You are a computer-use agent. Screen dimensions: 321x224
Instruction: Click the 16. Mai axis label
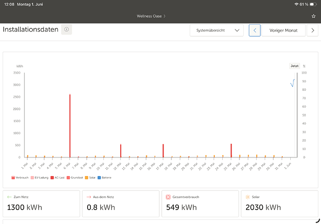(151, 166)
